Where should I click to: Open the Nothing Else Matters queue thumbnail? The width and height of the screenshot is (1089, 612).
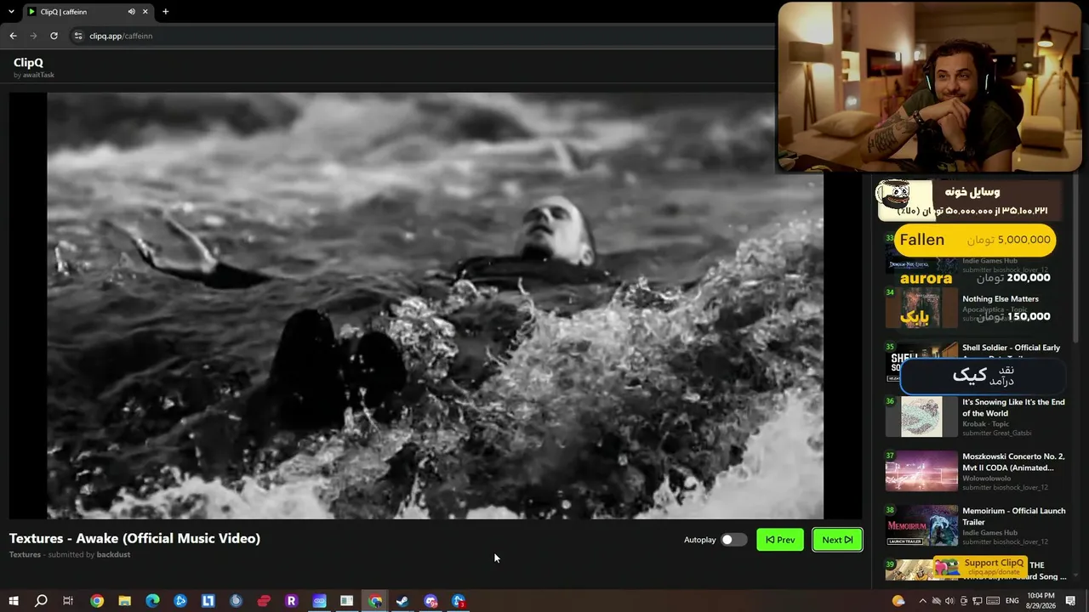click(x=921, y=308)
